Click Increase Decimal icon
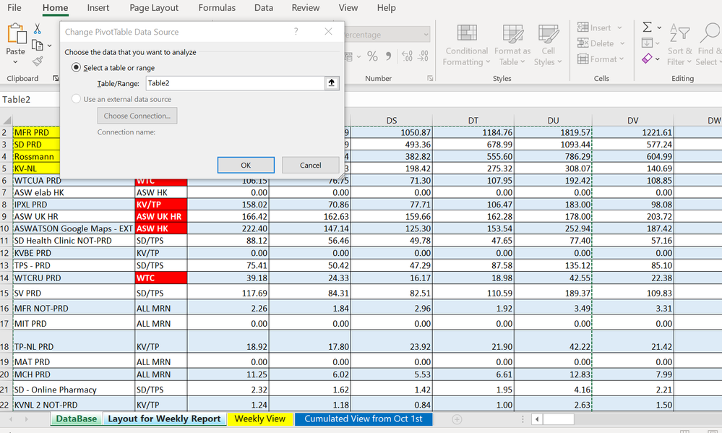 tap(407, 56)
